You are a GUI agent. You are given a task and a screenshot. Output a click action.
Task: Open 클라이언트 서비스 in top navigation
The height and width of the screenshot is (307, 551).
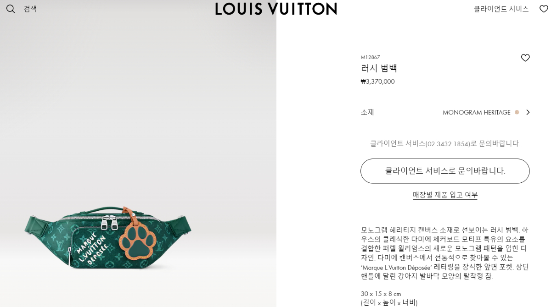click(x=501, y=9)
